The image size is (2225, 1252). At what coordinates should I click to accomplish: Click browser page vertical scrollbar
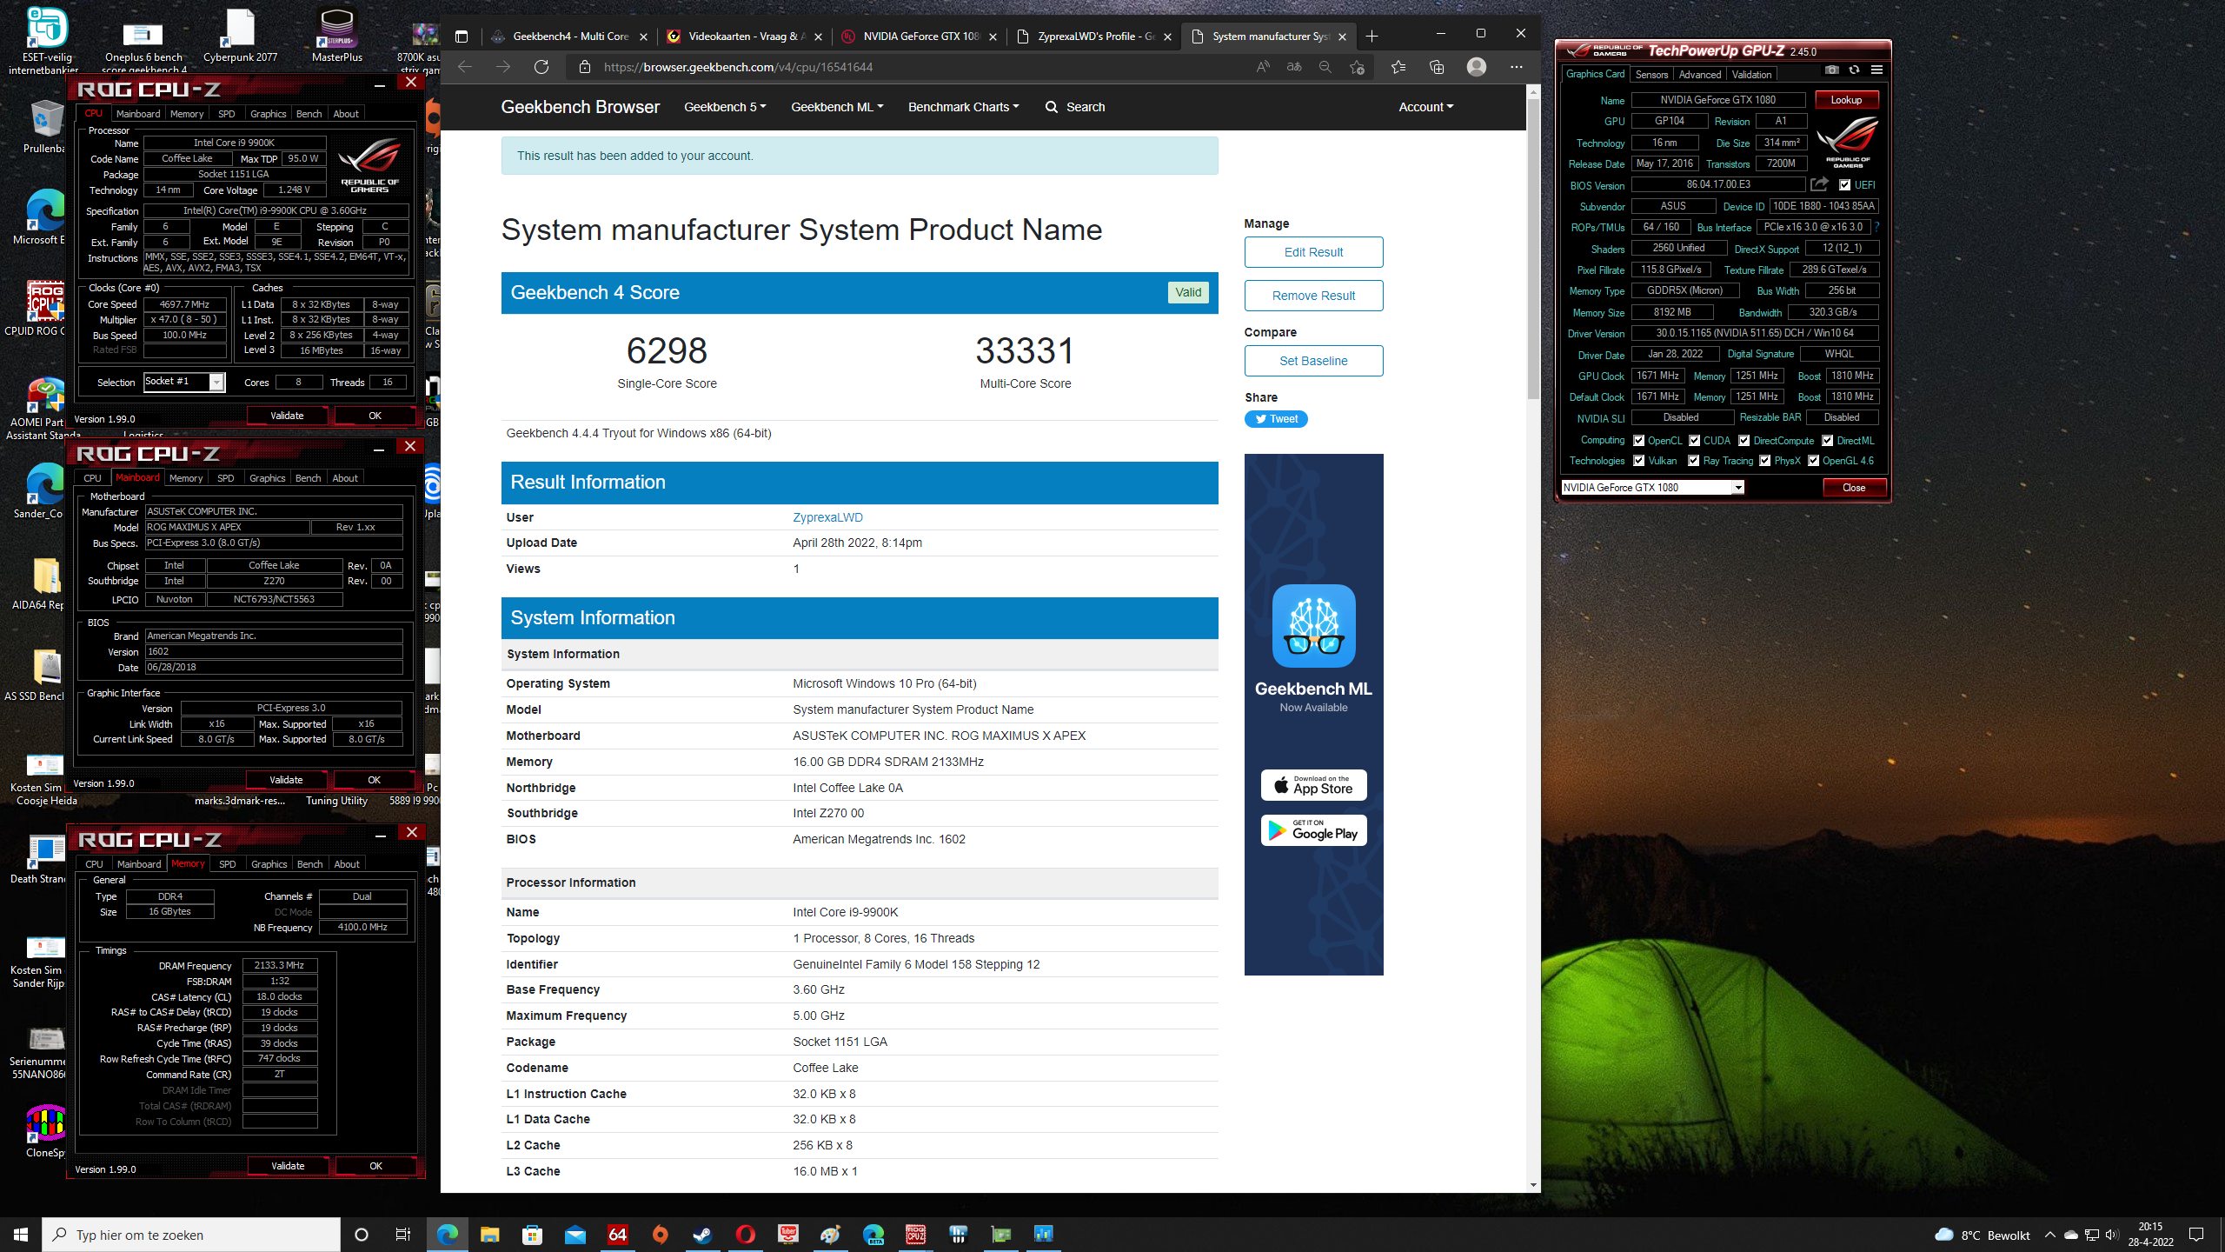[1533, 248]
